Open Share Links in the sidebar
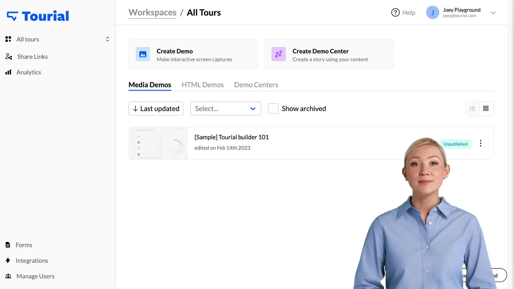The image size is (514, 289). 32,56
